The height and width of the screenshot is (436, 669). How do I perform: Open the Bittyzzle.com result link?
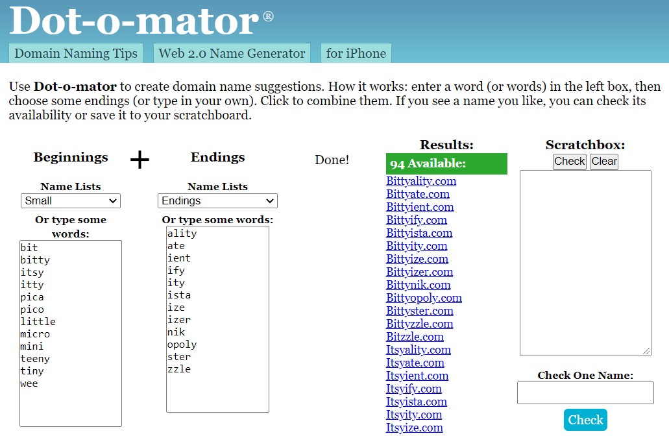[x=419, y=324]
